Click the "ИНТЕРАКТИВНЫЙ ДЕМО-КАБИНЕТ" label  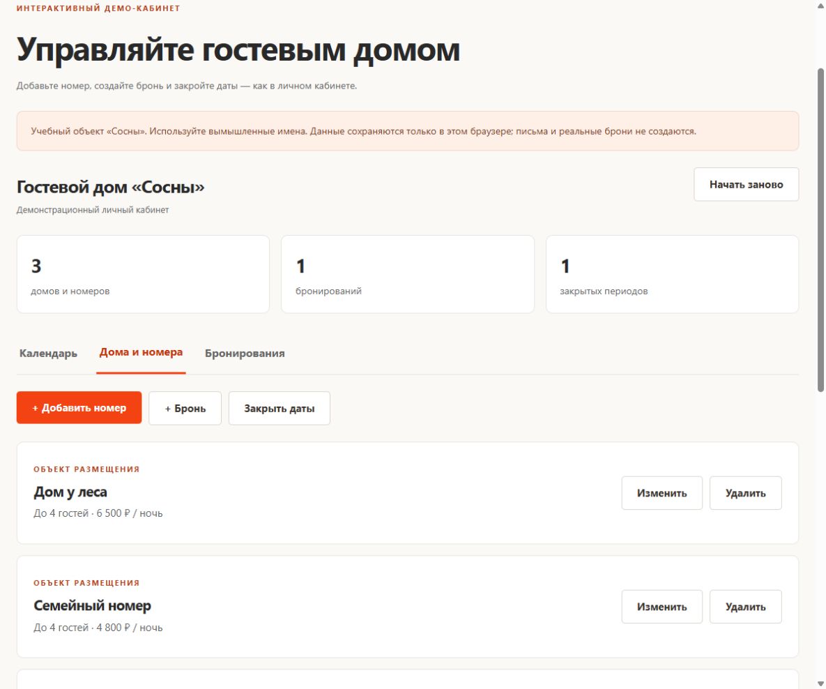click(98, 8)
